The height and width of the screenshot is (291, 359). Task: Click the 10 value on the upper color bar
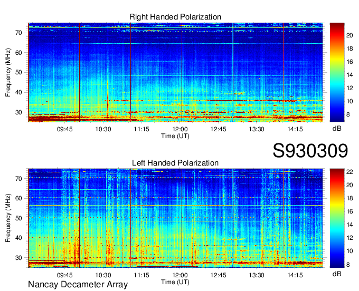tap(349, 102)
